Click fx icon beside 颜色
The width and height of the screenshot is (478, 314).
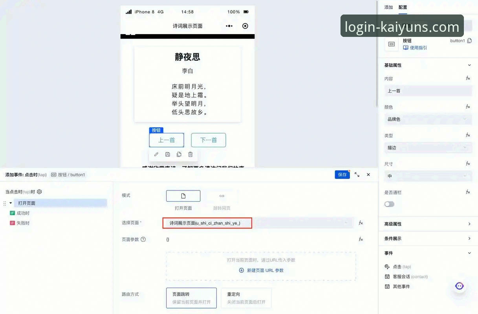coord(468,107)
